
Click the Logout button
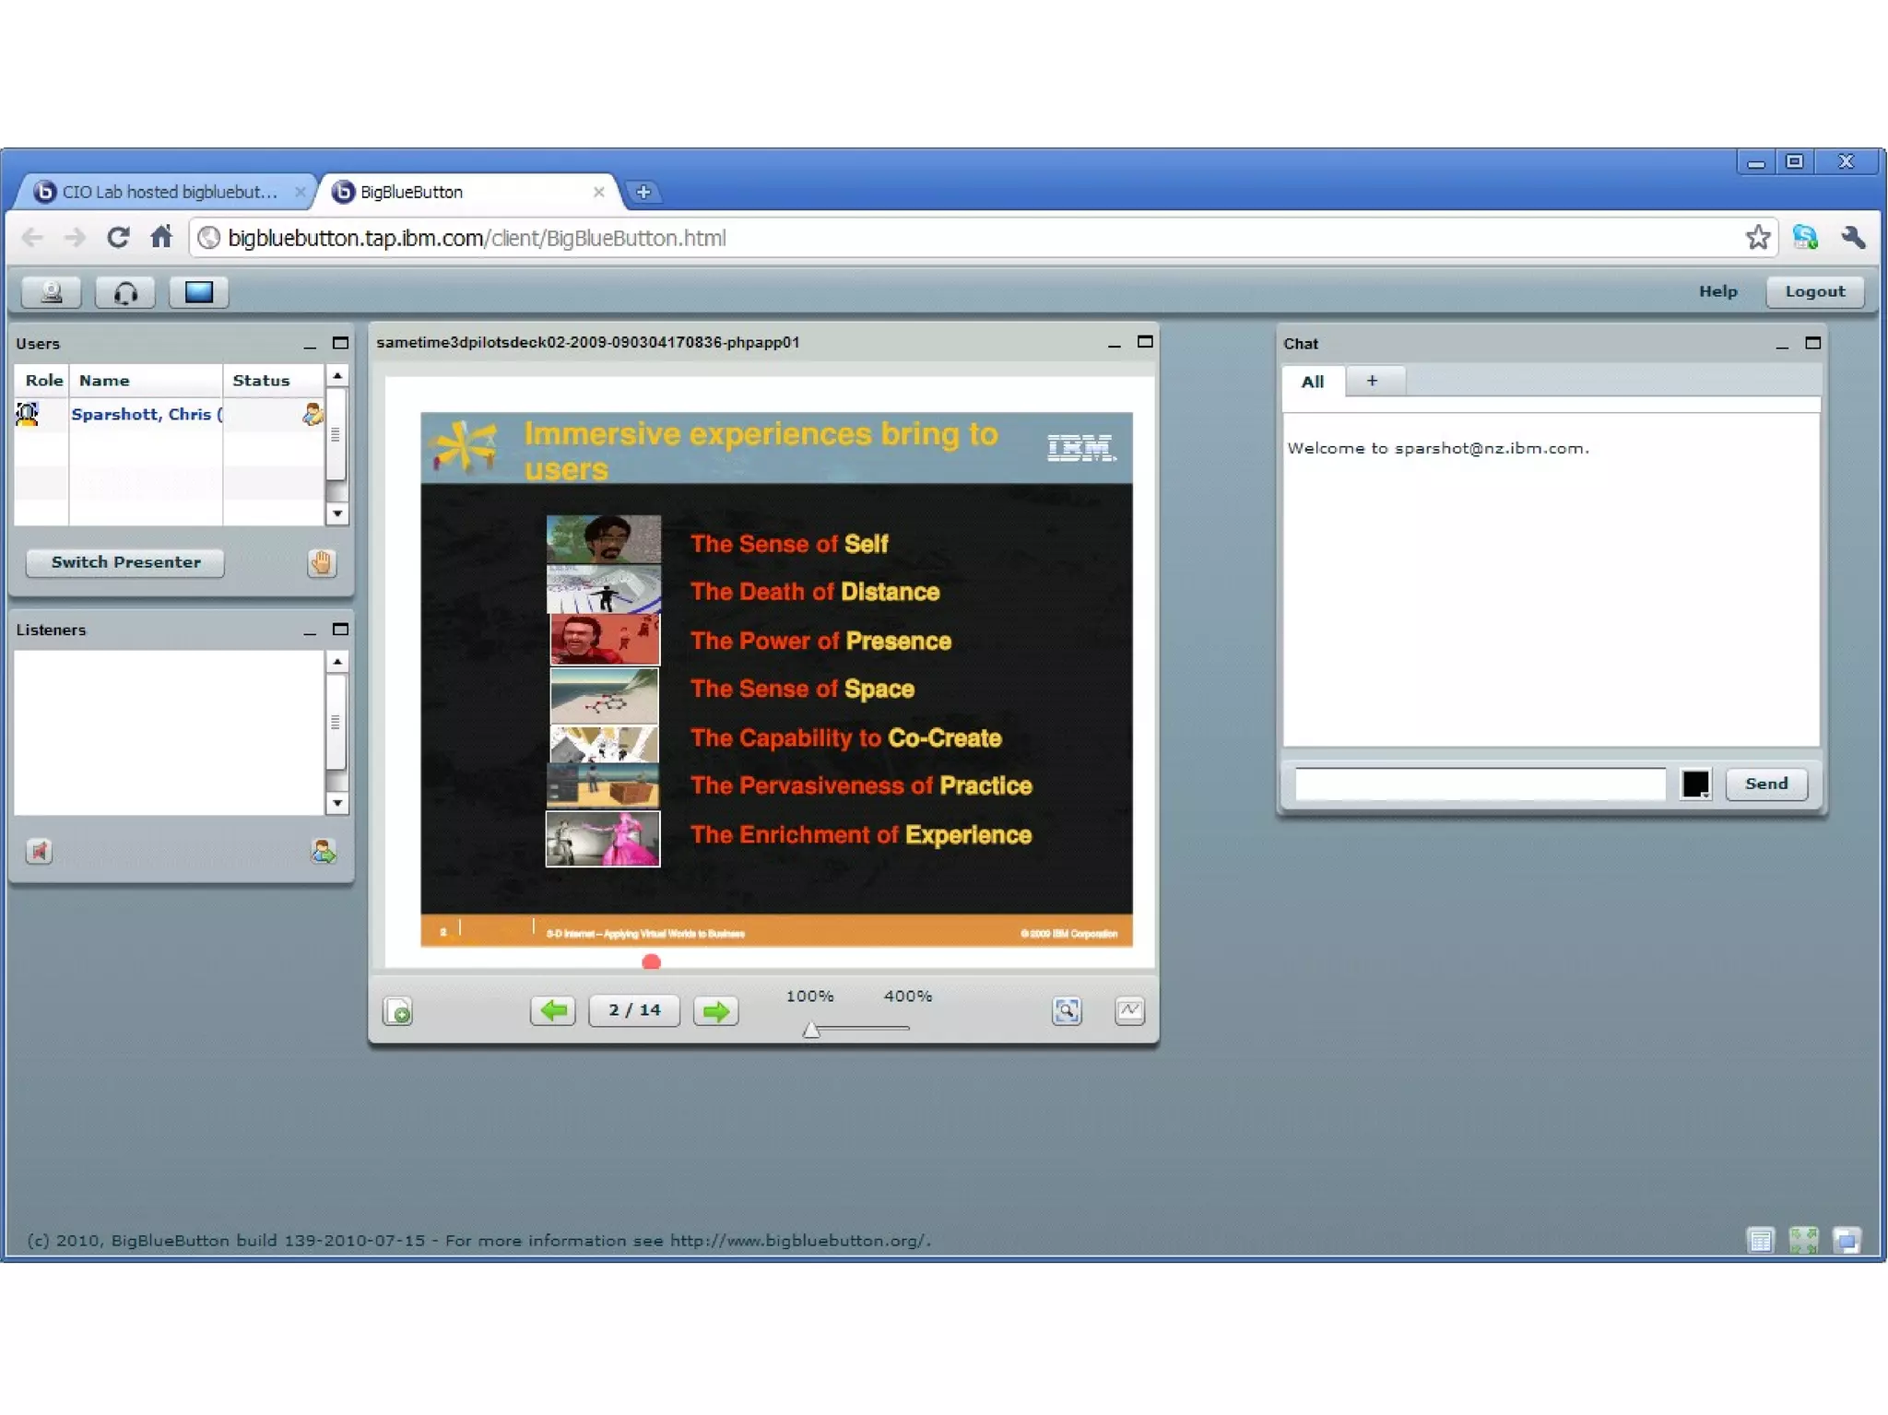pos(1814,291)
